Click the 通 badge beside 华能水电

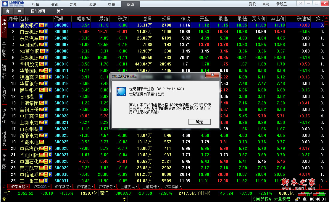click(41, 142)
